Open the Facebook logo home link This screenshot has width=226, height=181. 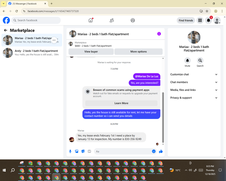coord(6,20)
